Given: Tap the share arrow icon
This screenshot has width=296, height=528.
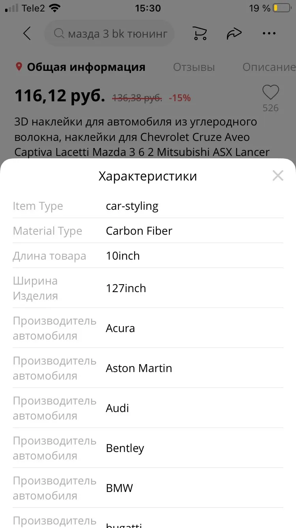Looking at the screenshot, I should pyautogui.click(x=234, y=34).
